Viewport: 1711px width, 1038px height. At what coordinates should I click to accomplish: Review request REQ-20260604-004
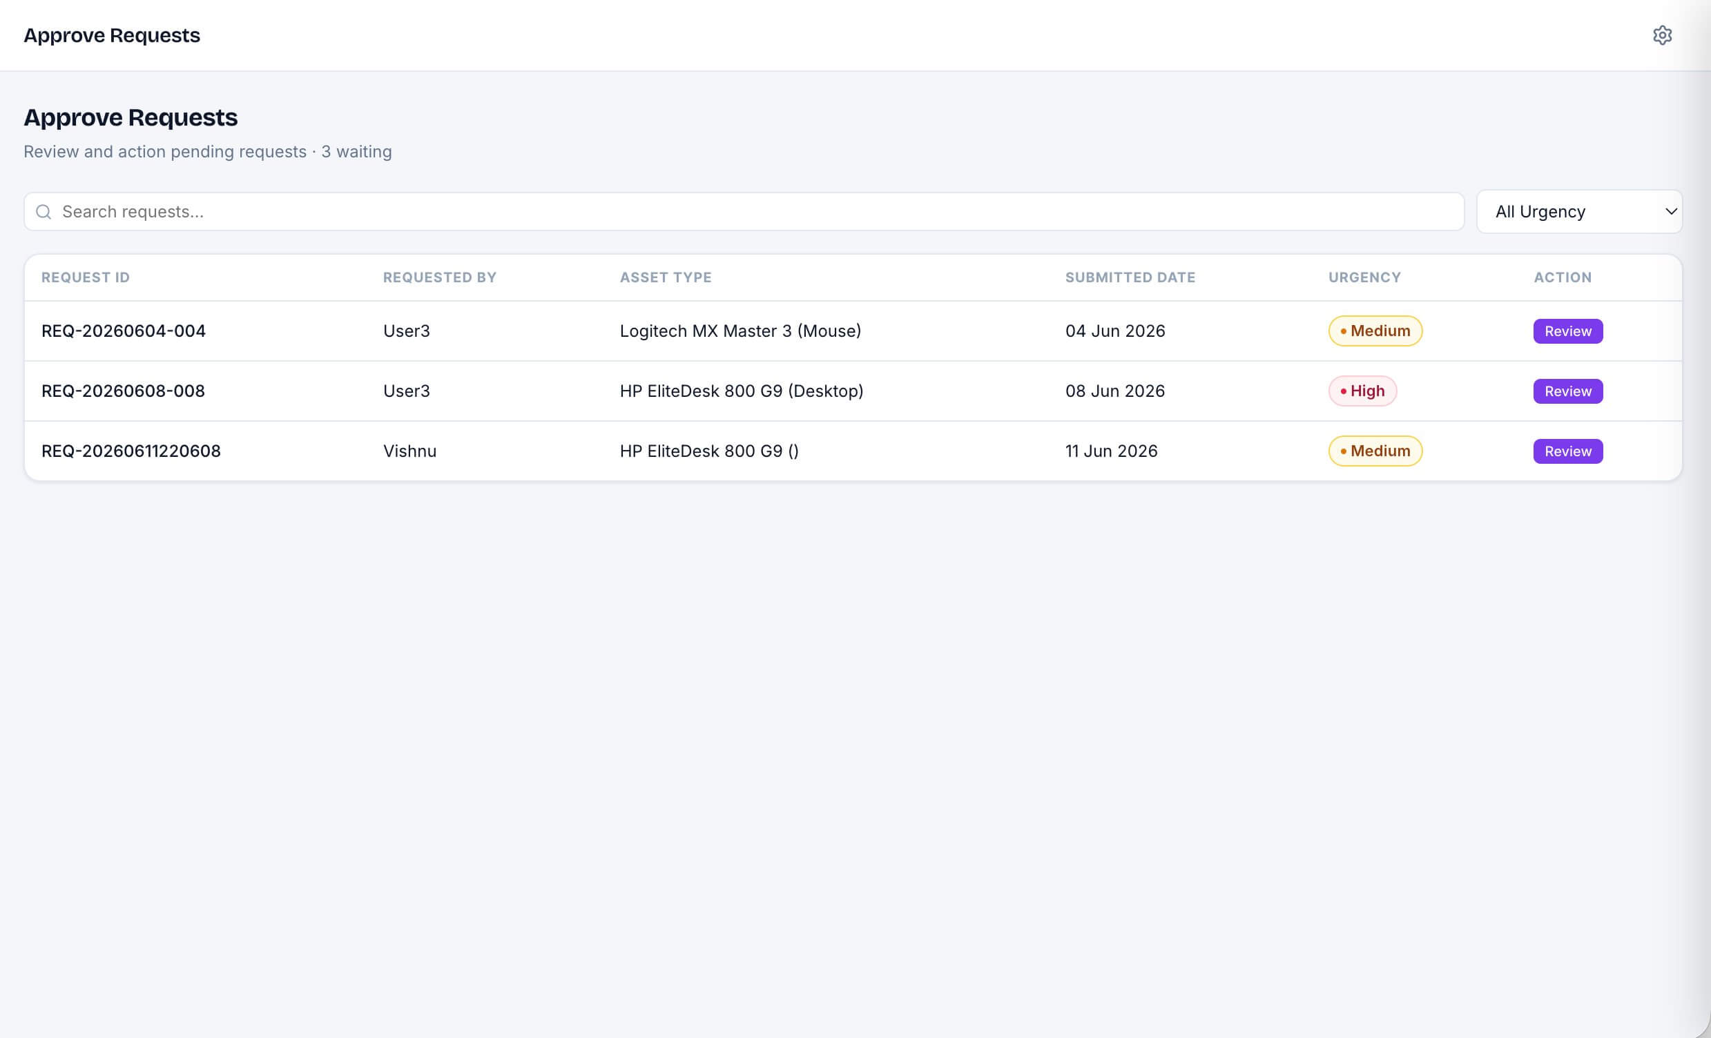(1567, 331)
